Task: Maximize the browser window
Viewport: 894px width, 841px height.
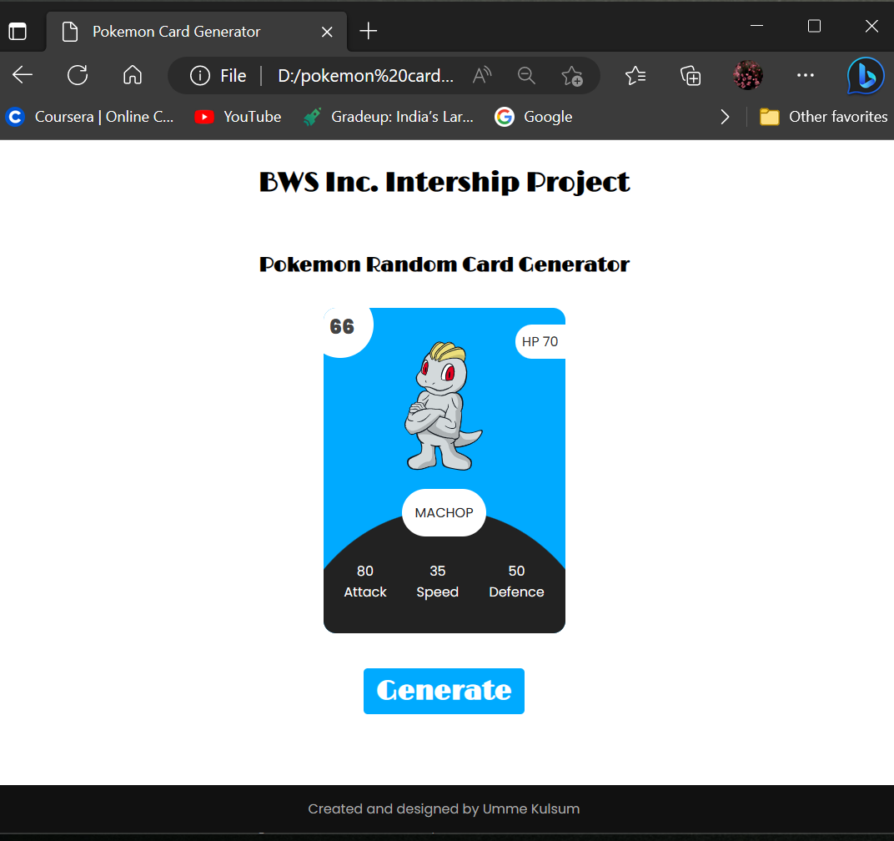Action: pos(814,26)
